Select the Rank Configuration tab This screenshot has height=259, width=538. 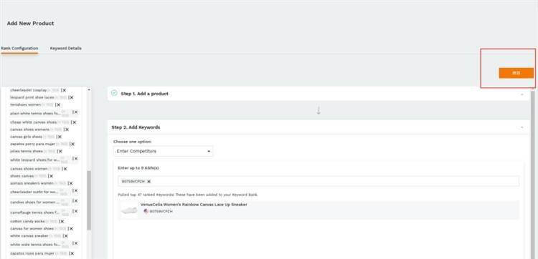pos(19,48)
